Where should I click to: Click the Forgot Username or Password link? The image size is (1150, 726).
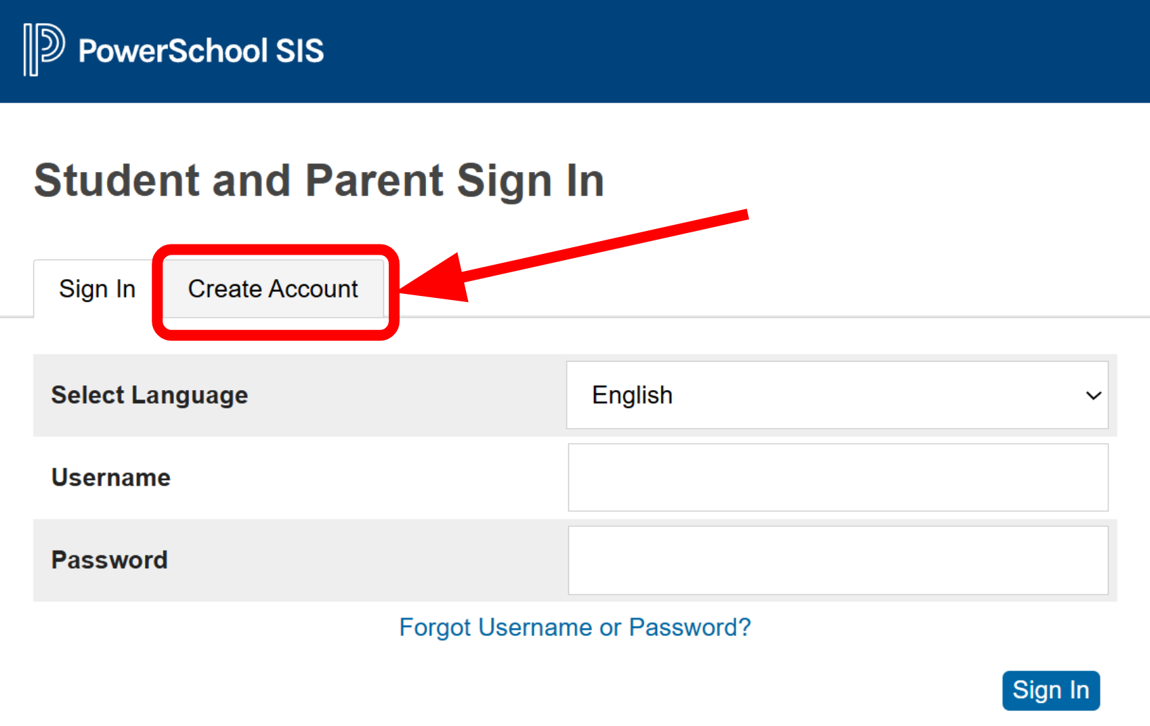point(574,627)
